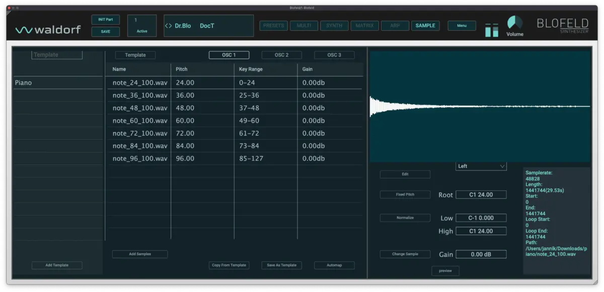Initialize the part using INIT Part
Screen dimensions: 604x292
click(105, 19)
